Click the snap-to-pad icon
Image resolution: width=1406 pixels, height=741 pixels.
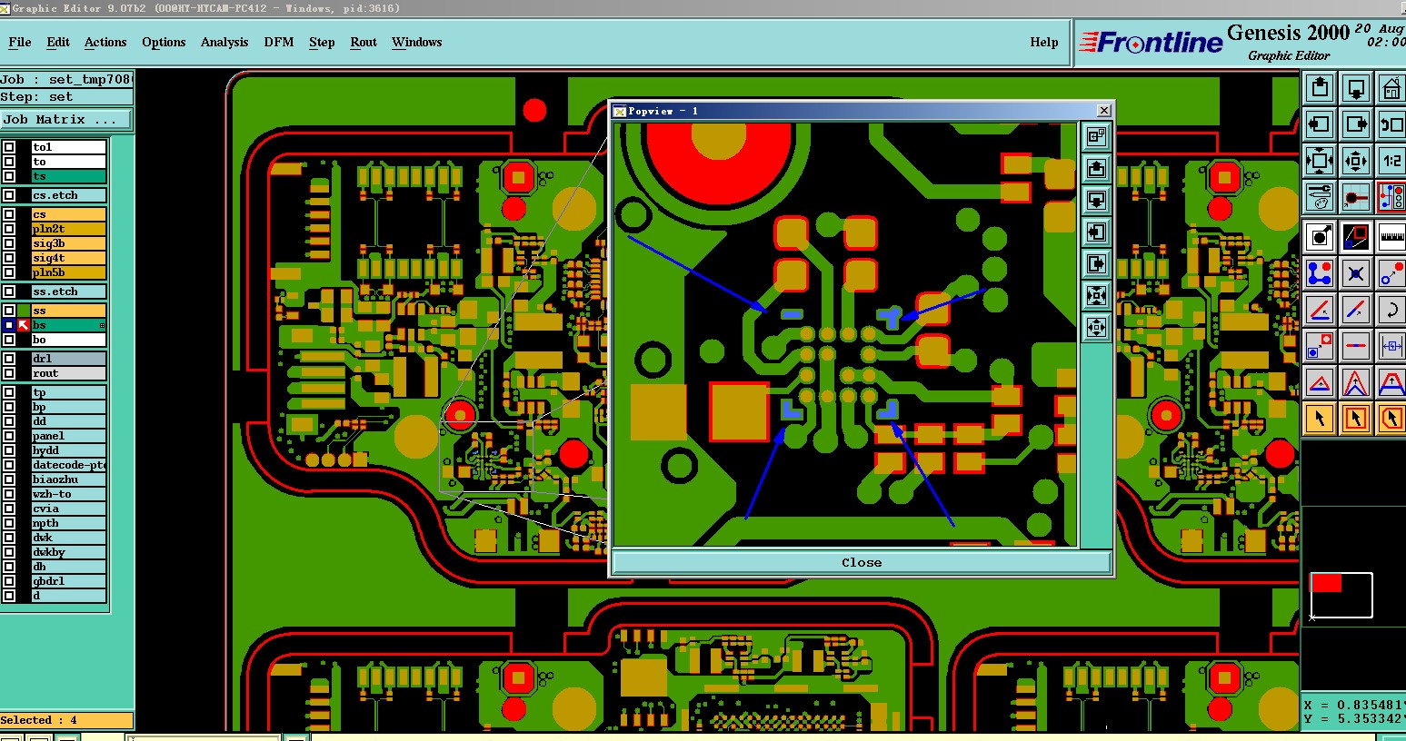(1356, 197)
